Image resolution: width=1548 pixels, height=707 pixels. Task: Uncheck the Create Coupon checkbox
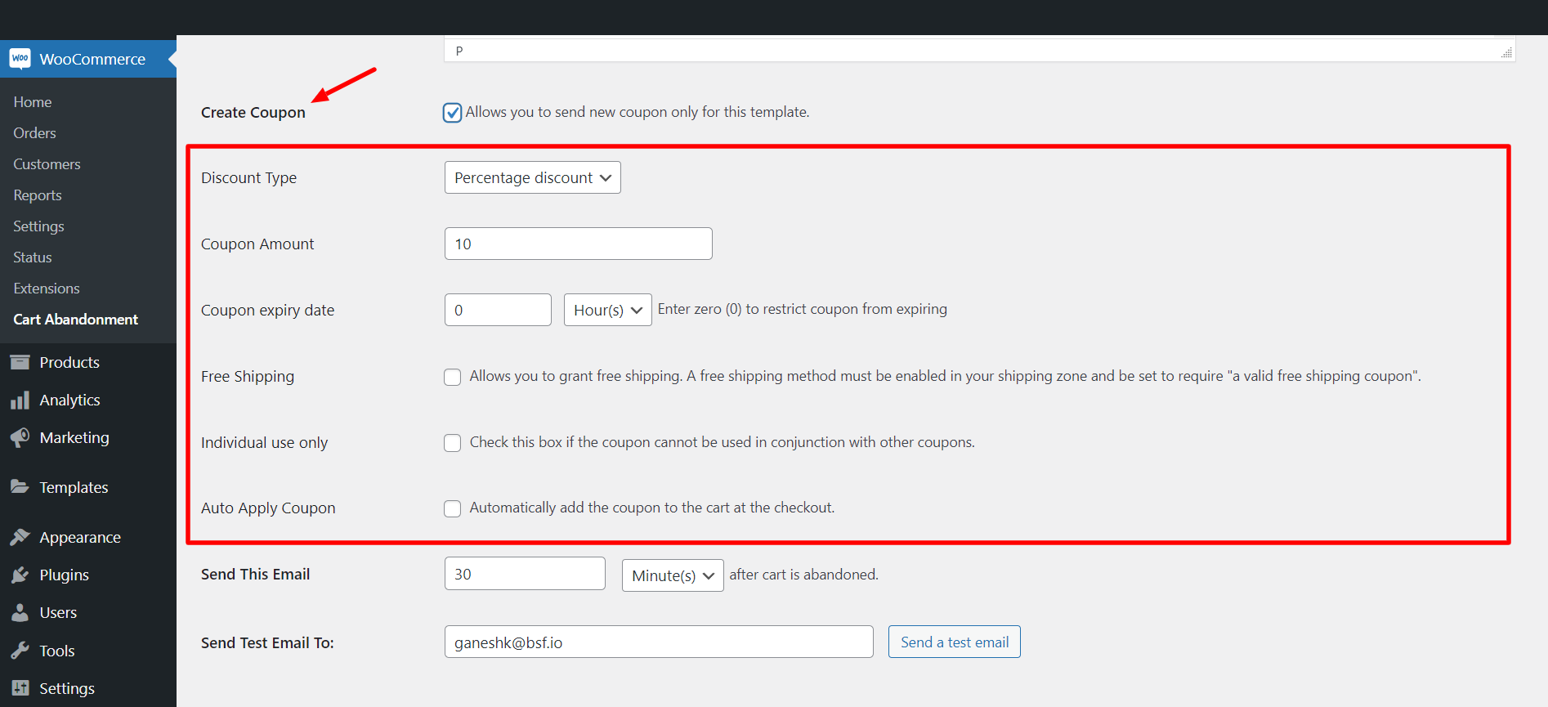click(x=452, y=113)
